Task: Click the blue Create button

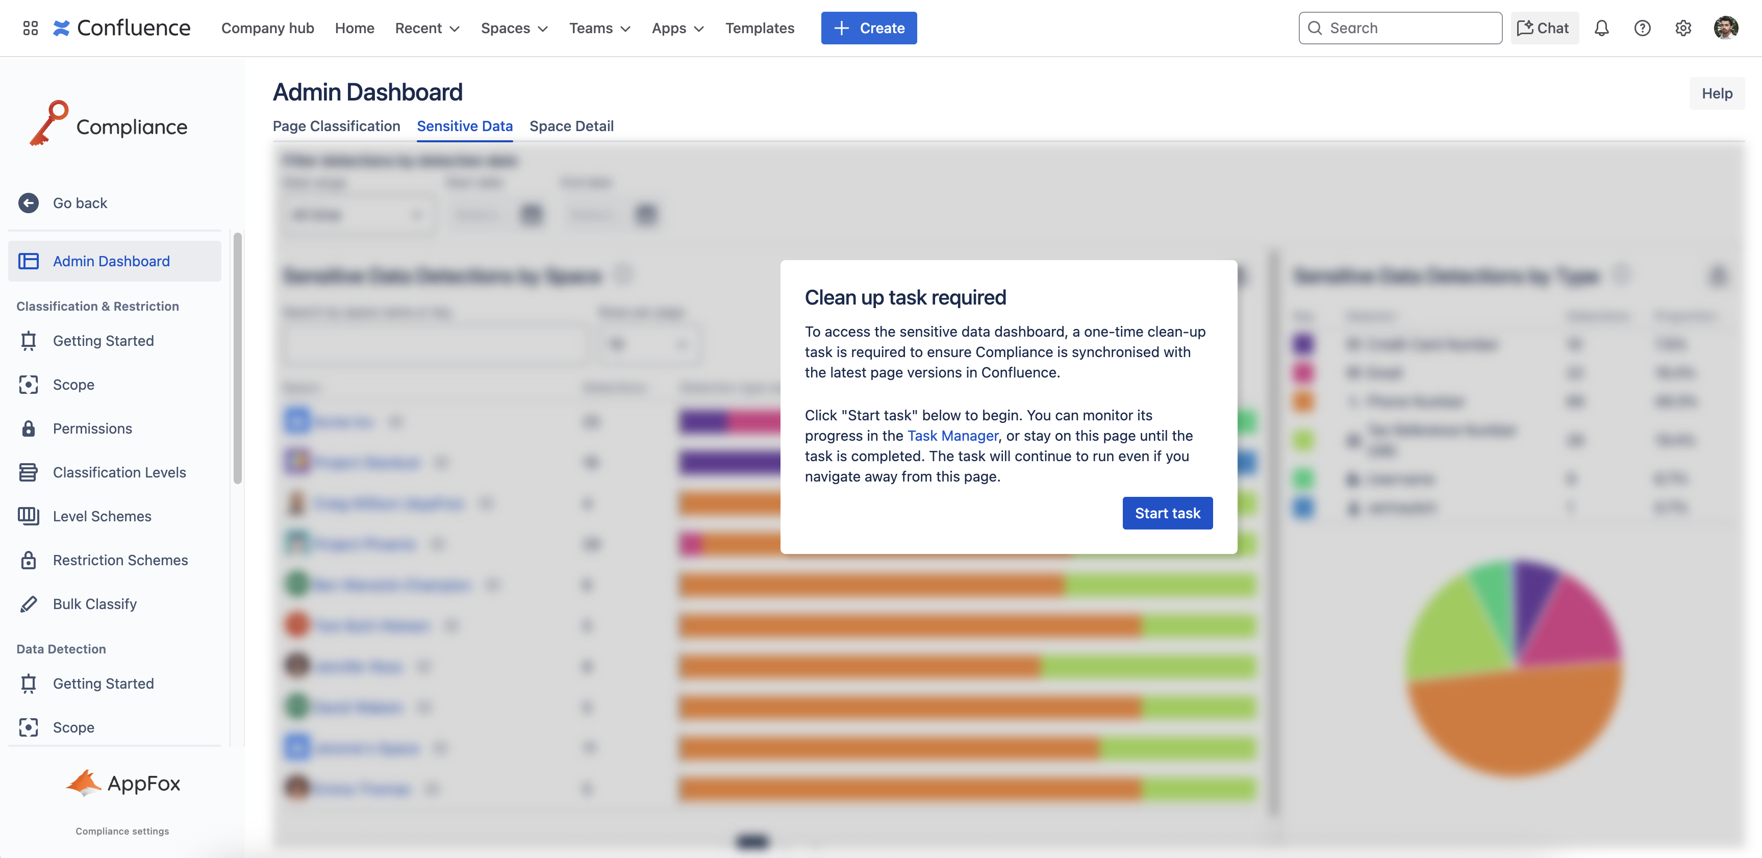Action: pos(868,28)
